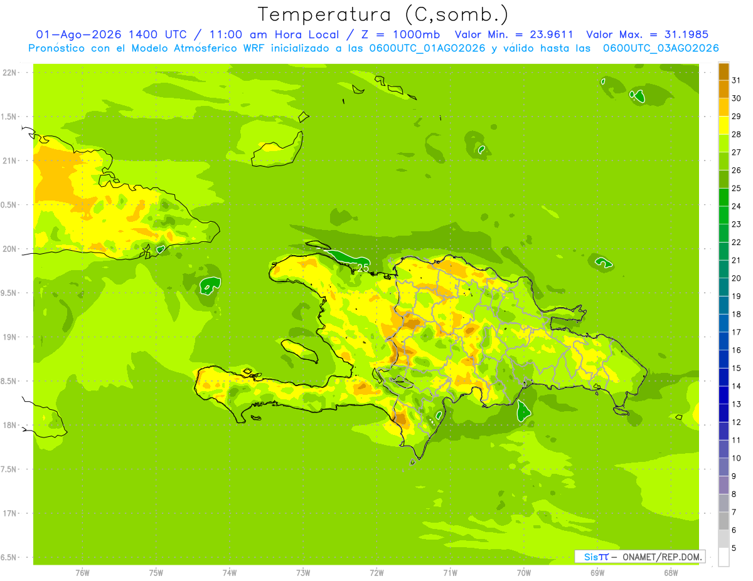The image size is (753, 581).
Task: Select the latitude axis label "20N"
Action: 11,249
